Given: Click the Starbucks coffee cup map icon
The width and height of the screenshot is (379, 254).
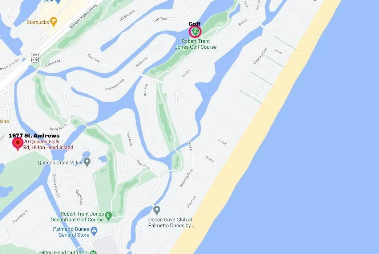Looking at the screenshot, I should [53, 22].
